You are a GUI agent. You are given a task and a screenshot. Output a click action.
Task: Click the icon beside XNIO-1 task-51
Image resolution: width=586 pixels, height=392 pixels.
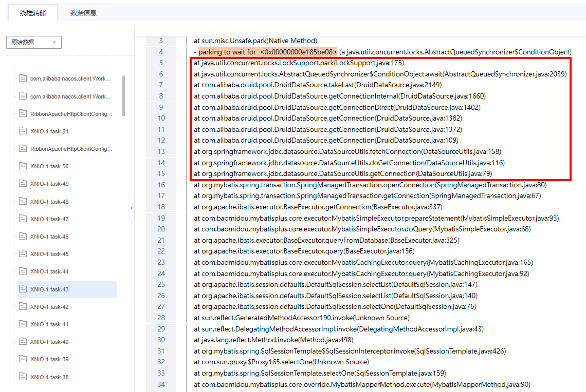[x=23, y=131]
